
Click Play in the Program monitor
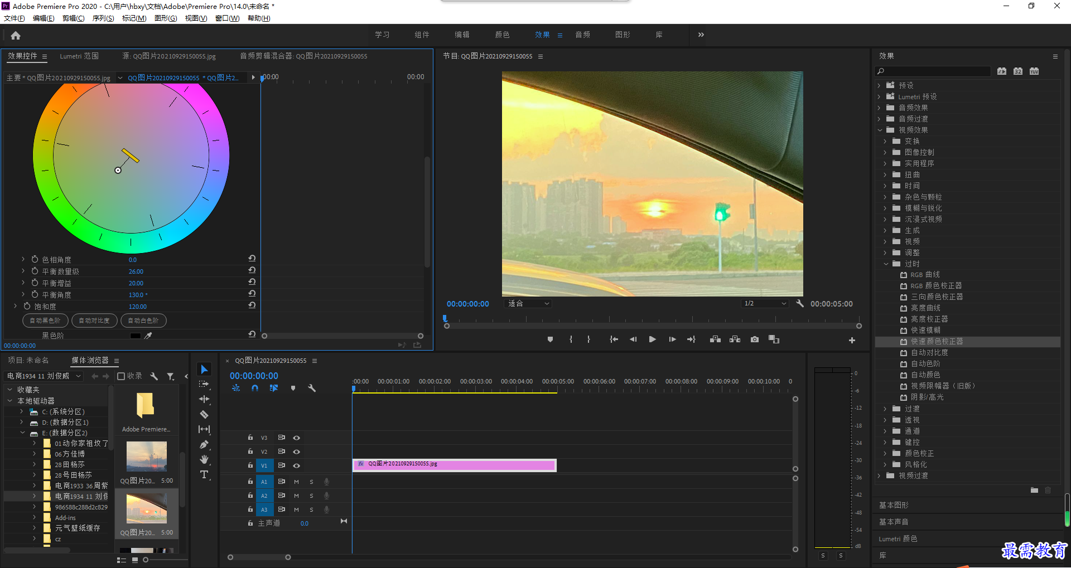(652, 339)
